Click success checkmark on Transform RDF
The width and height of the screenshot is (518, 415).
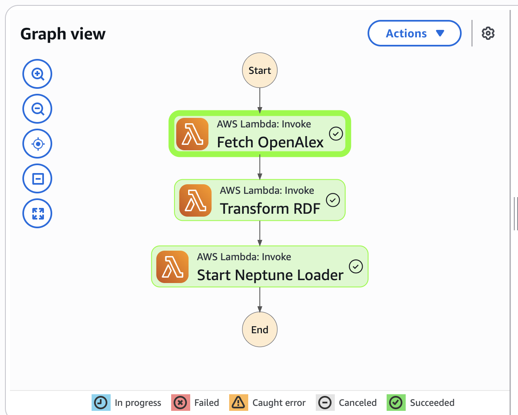point(333,200)
